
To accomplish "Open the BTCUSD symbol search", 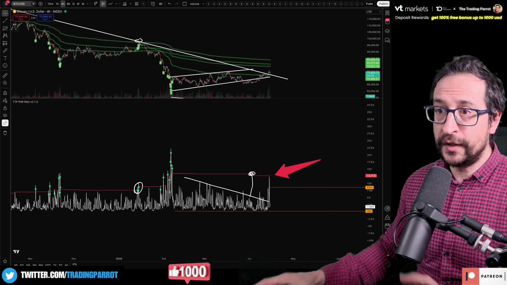I will [x=21, y=4].
